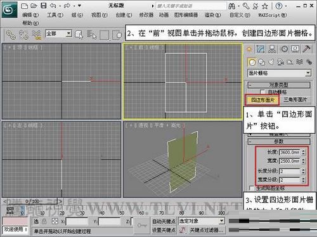Select the Space Warps wavy category icon
Screen dimensions: 317x237
[299, 62]
